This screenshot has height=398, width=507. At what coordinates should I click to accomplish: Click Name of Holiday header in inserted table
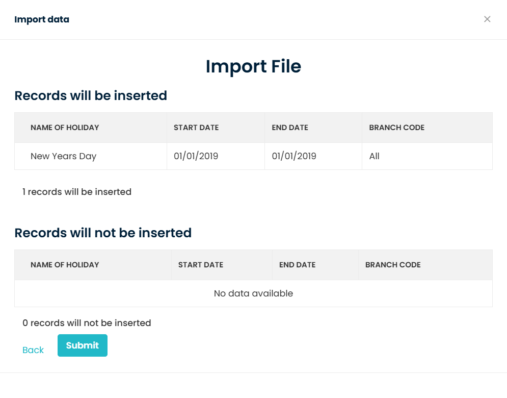[65, 128]
